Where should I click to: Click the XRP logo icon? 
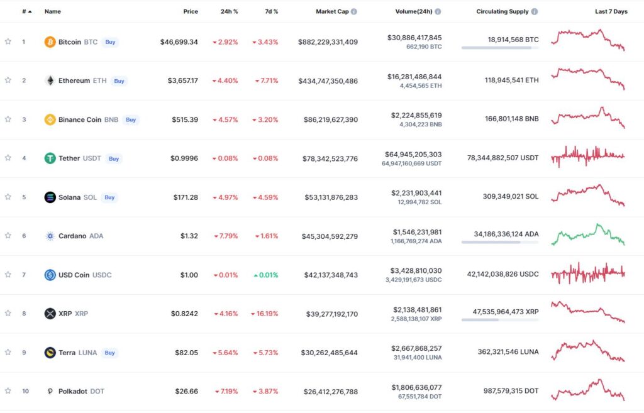pyautogui.click(x=50, y=314)
